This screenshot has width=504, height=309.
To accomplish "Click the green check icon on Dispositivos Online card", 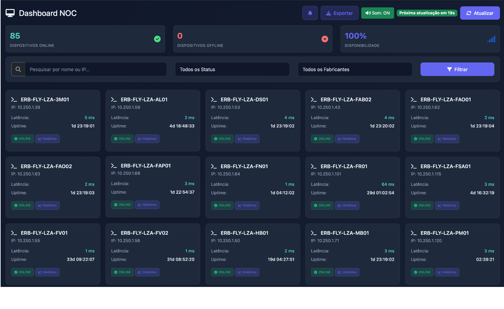I will 157,39.
